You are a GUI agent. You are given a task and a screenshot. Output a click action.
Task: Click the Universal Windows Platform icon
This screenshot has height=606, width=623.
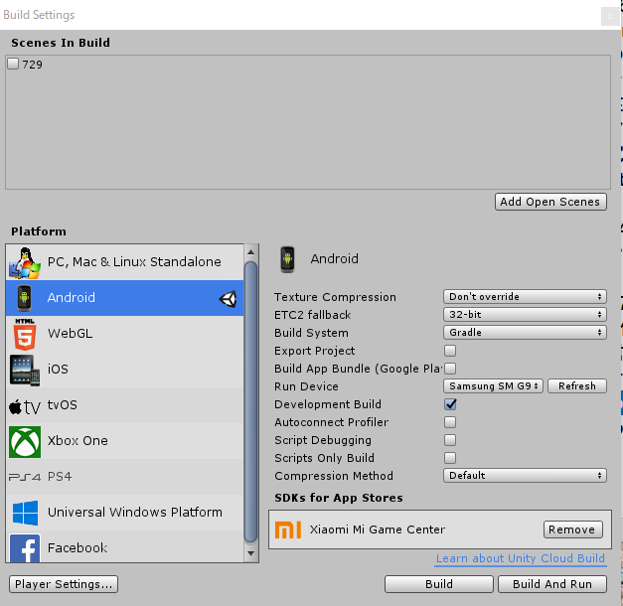(24, 513)
